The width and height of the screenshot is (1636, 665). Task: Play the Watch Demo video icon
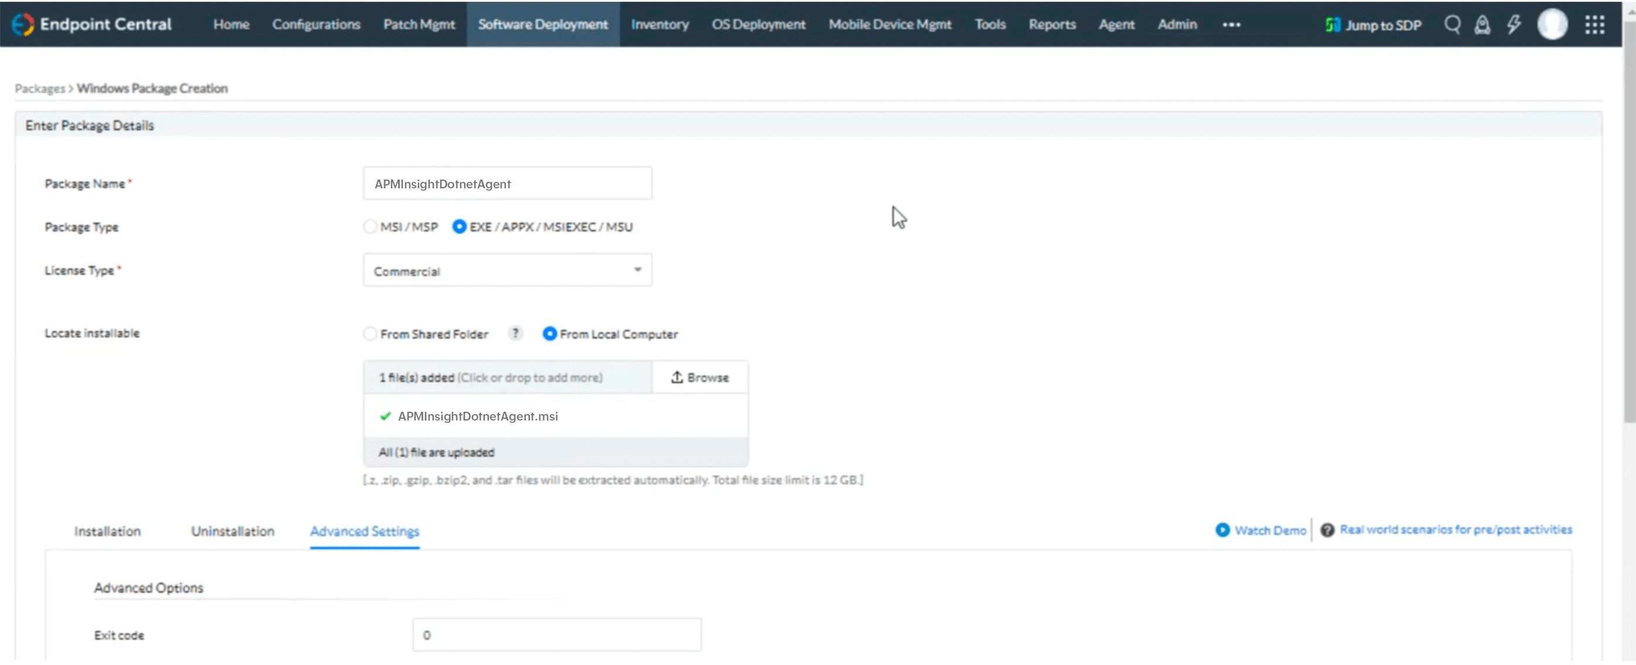click(x=1222, y=530)
